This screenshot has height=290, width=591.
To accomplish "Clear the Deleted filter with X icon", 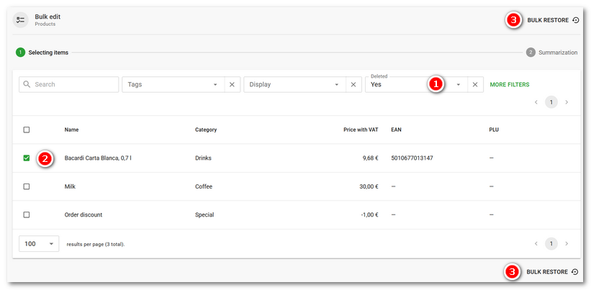I will tap(474, 84).
